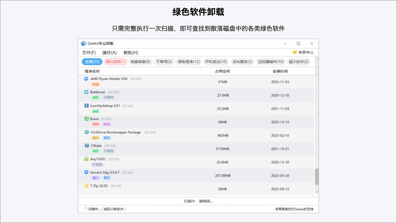Click the Battle.net program icon
397x223 pixels.
click(86, 92)
